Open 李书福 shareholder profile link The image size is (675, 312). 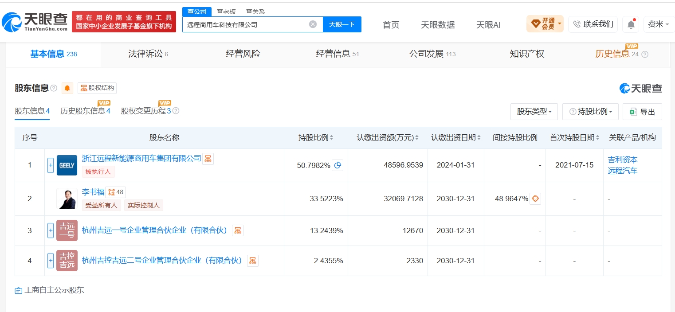93,192
